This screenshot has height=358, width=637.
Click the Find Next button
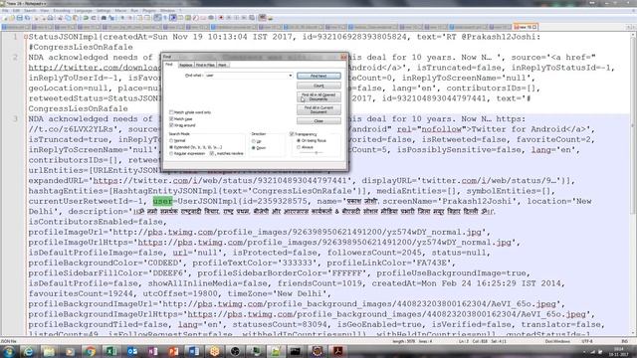[318, 76]
